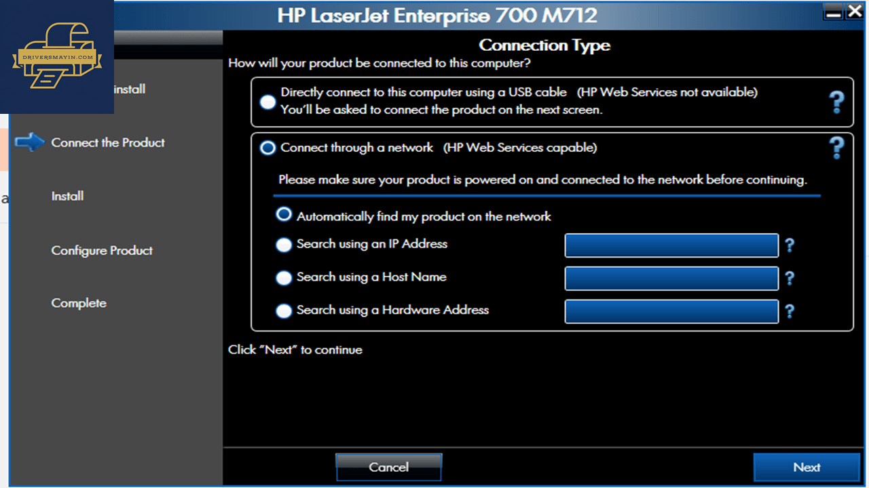
Task: Click the driversmayin.com printer logo
Action: click(x=57, y=57)
